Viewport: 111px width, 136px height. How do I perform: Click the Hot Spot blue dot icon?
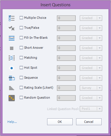pos(12,68)
